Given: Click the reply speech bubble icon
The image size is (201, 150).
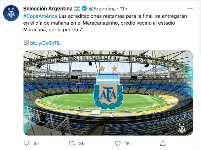Looking at the screenshot, I should [x=27, y=143].
